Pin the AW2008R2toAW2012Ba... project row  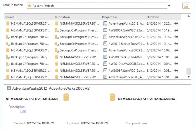click(176, 30)
